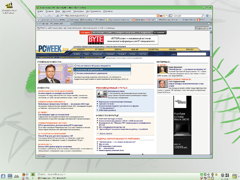This screenshot has height=180, width=240.
Task: Switch to alt41 - OpenOffice.org taskbar entry
Action: 52,174
